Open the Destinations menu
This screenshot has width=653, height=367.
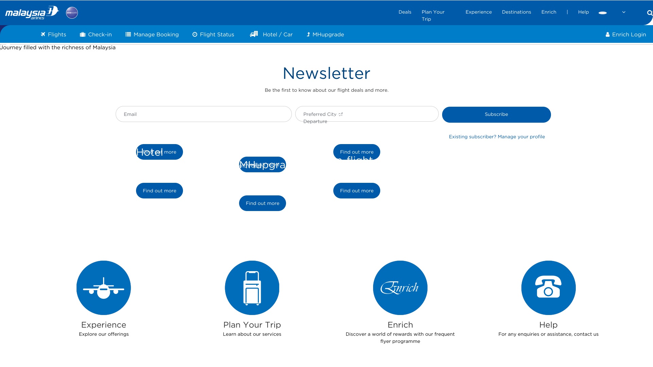[x=517, y=12]
